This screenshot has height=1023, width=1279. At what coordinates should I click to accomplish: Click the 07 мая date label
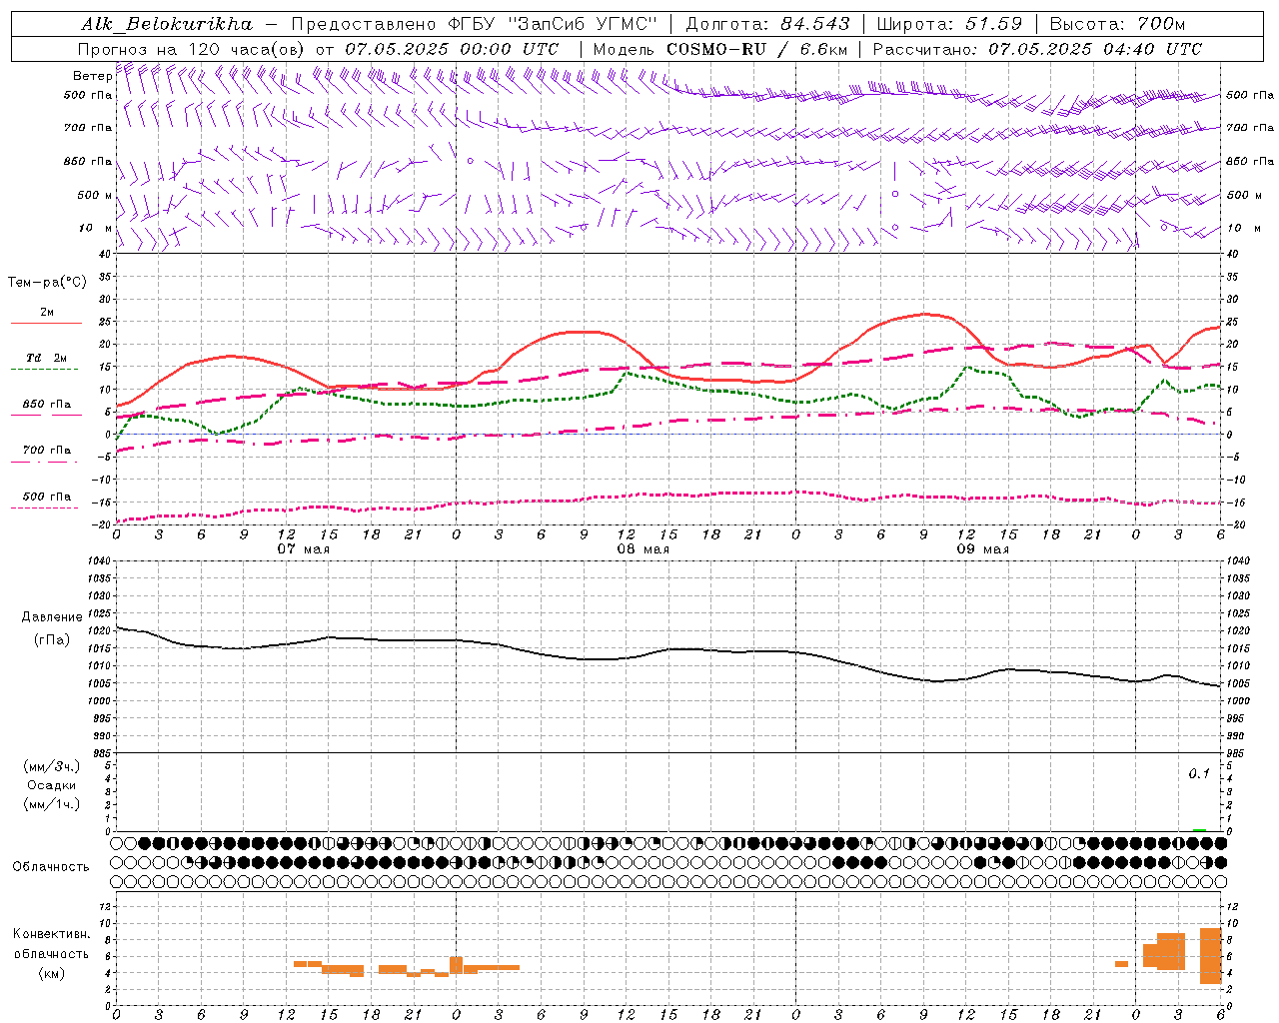pyautogui.click(x=304, y=549)
